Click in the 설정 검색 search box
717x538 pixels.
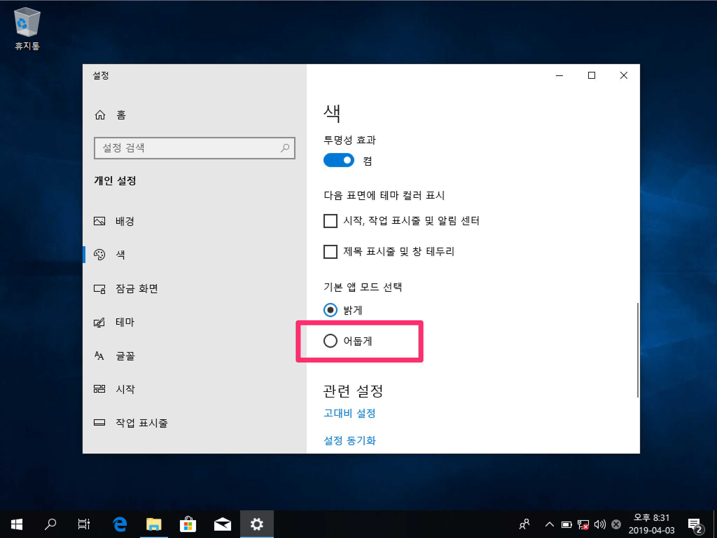pyautogui.click(x=189, y=148)
